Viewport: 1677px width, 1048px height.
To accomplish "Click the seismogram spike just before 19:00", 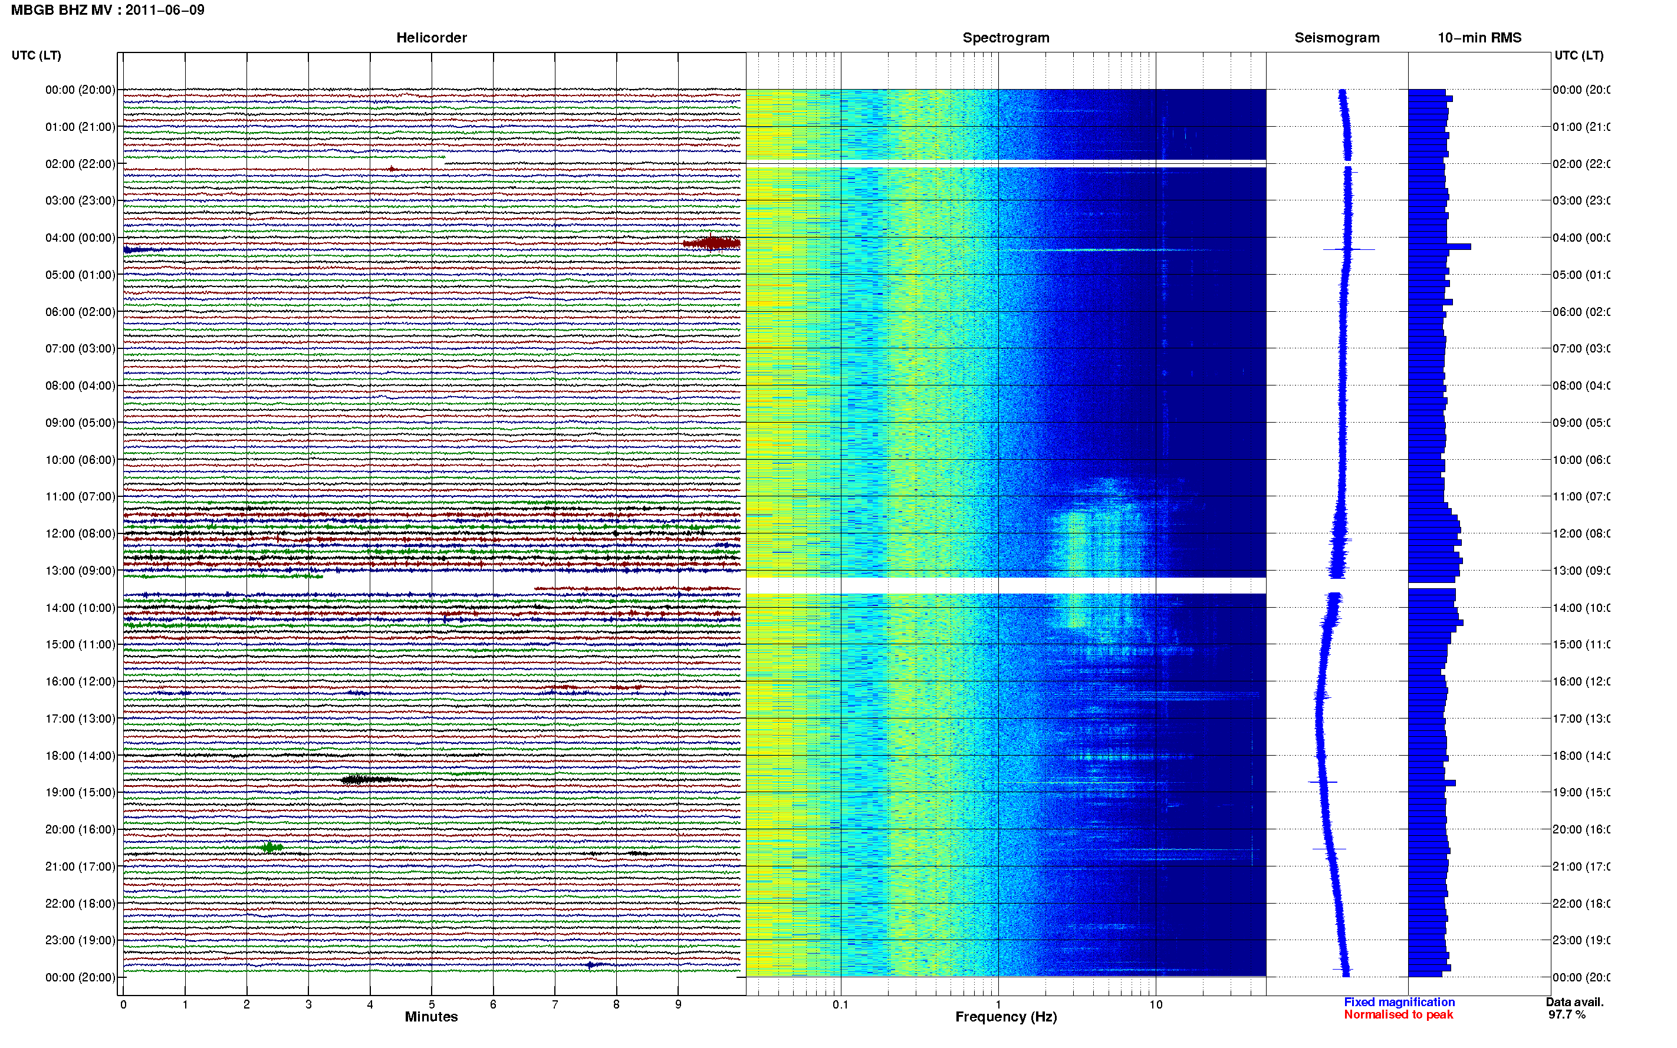I will click(1322, 782).
